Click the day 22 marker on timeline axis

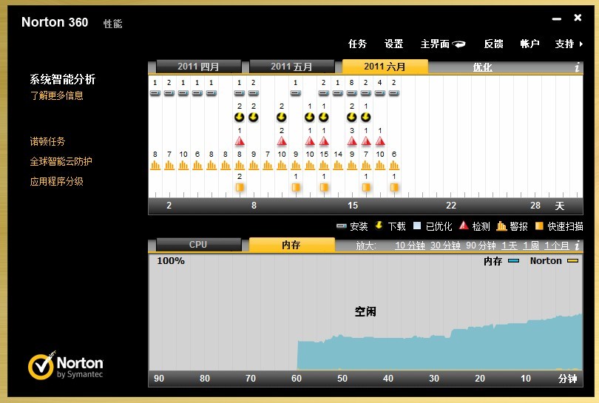tap(451, 206)
